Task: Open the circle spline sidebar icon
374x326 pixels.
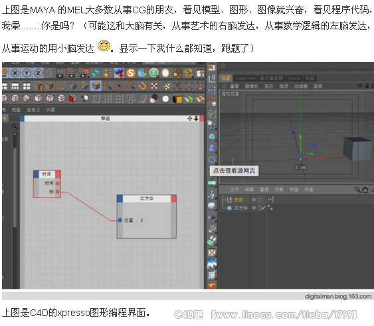Action: tap(212, 160)
